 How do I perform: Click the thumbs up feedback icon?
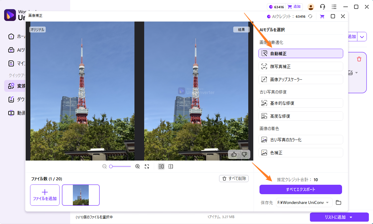pyautogui.click(x=234, y=154)
